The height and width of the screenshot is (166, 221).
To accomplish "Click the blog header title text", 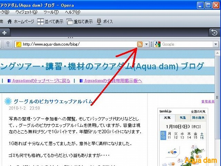I will tap(102, 66).
